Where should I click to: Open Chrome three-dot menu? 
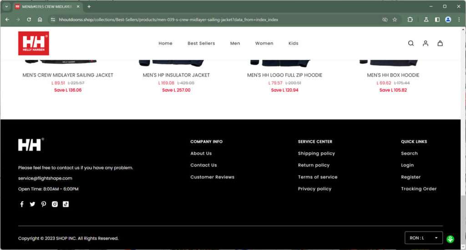pos(459,20)
